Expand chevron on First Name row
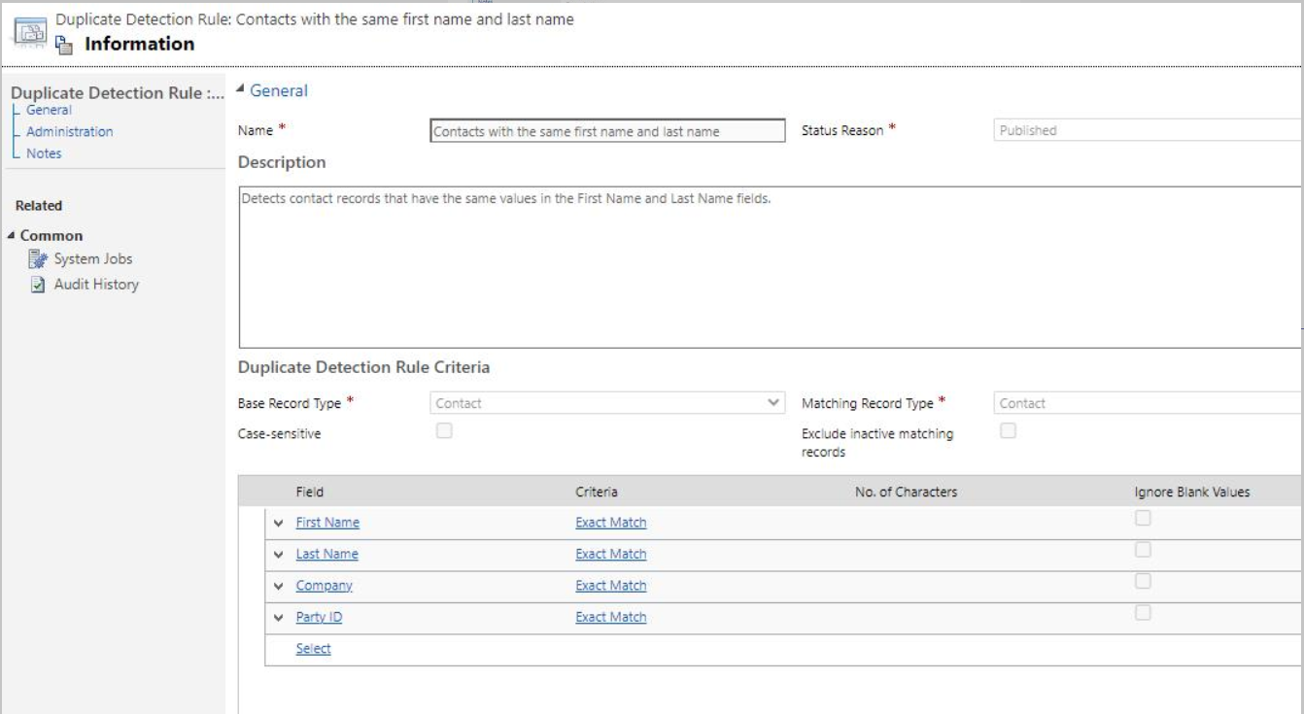 click(279, 524)
